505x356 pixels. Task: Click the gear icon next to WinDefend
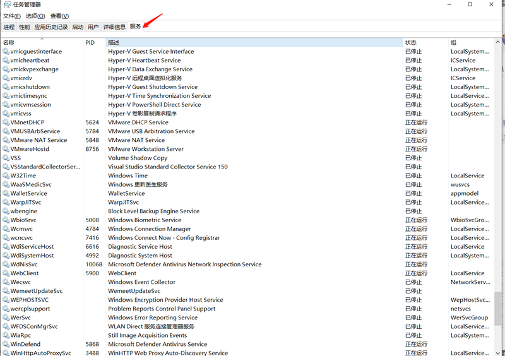coord(6,345)
